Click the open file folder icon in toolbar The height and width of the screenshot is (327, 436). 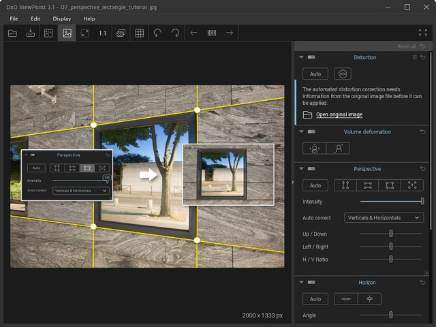(12, 33)
